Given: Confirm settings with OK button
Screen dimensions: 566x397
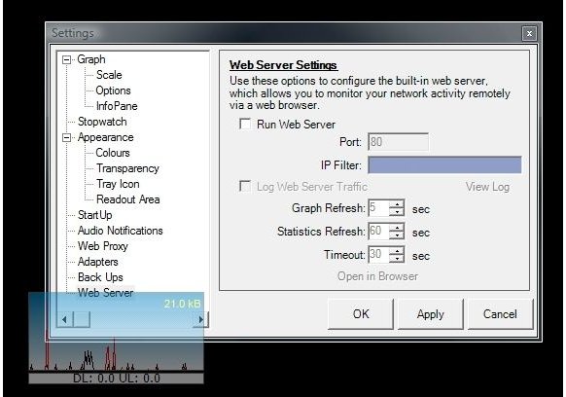Looking at the screenshot, I should [x=361, y=314].
